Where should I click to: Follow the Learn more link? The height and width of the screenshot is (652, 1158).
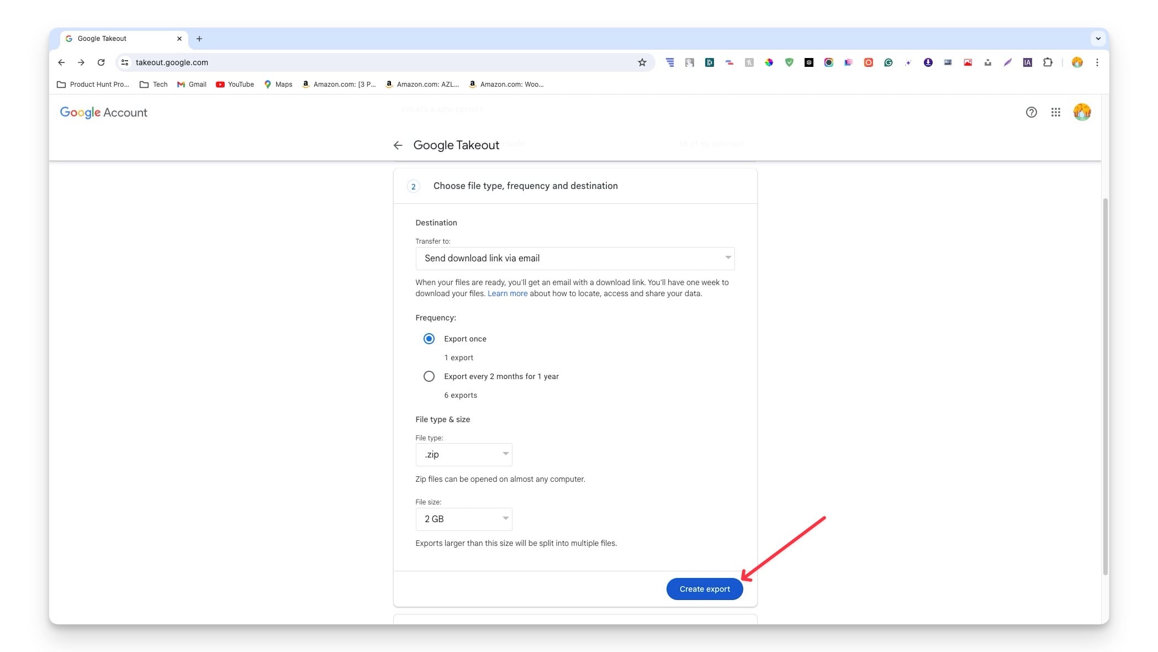pos(507,293)
